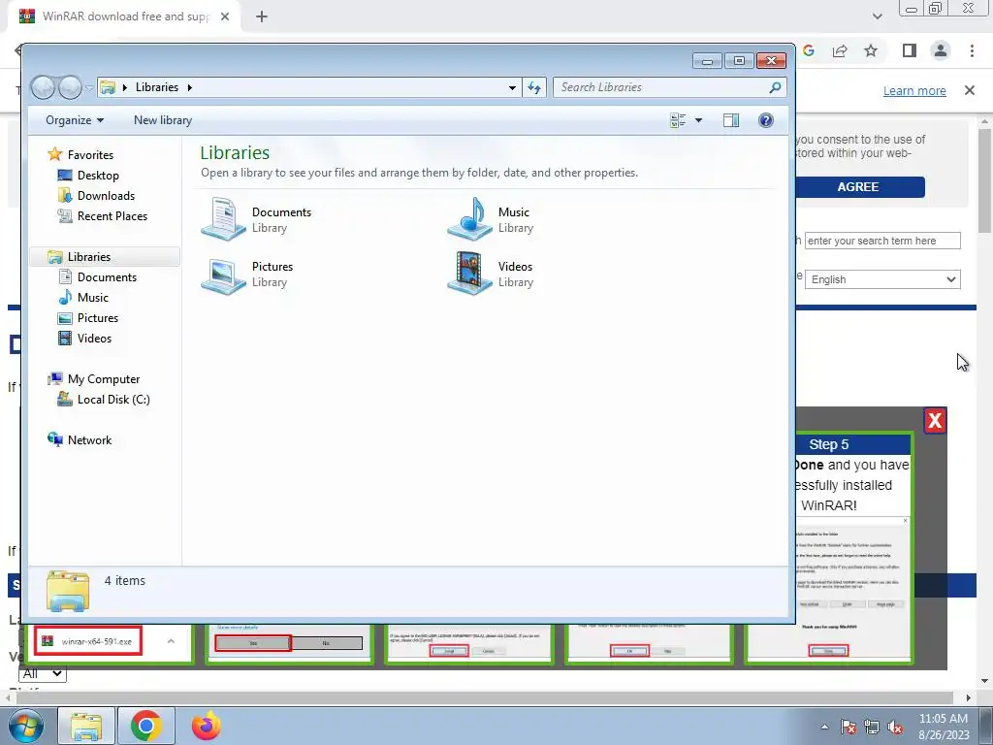Show hidden tray icons arrow
Screen dimensions: 993x745
tap(824, 728)
